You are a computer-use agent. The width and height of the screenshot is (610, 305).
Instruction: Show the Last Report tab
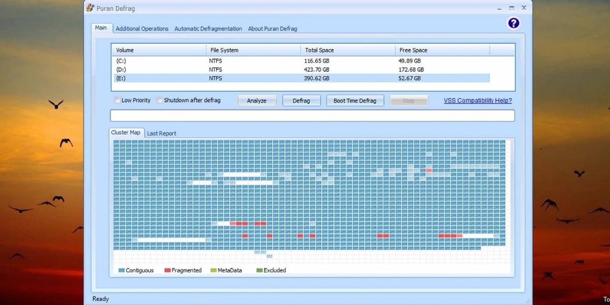tap(162, 134)
